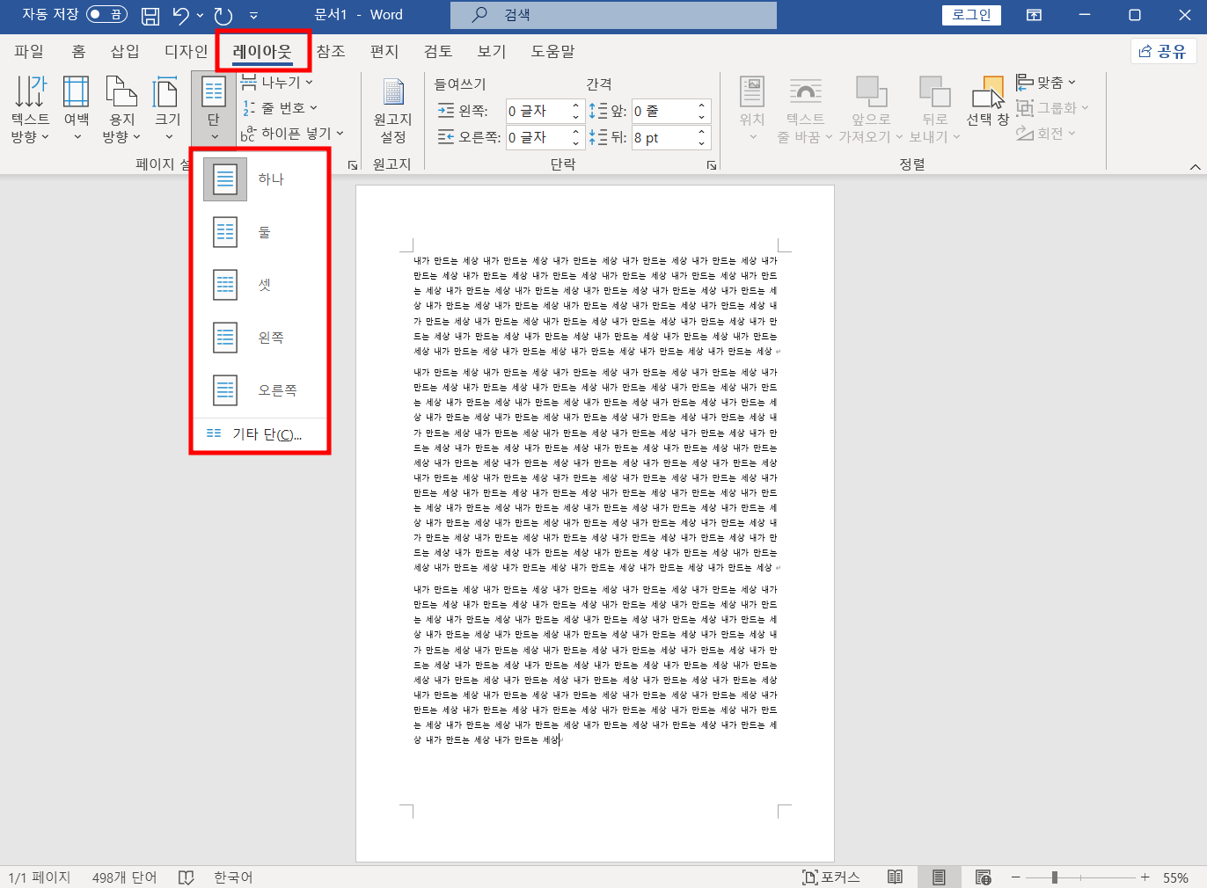This screenshot has width=1207, height=888.
Task: Click the Undo arrow icon
Action: click(180, 15)
